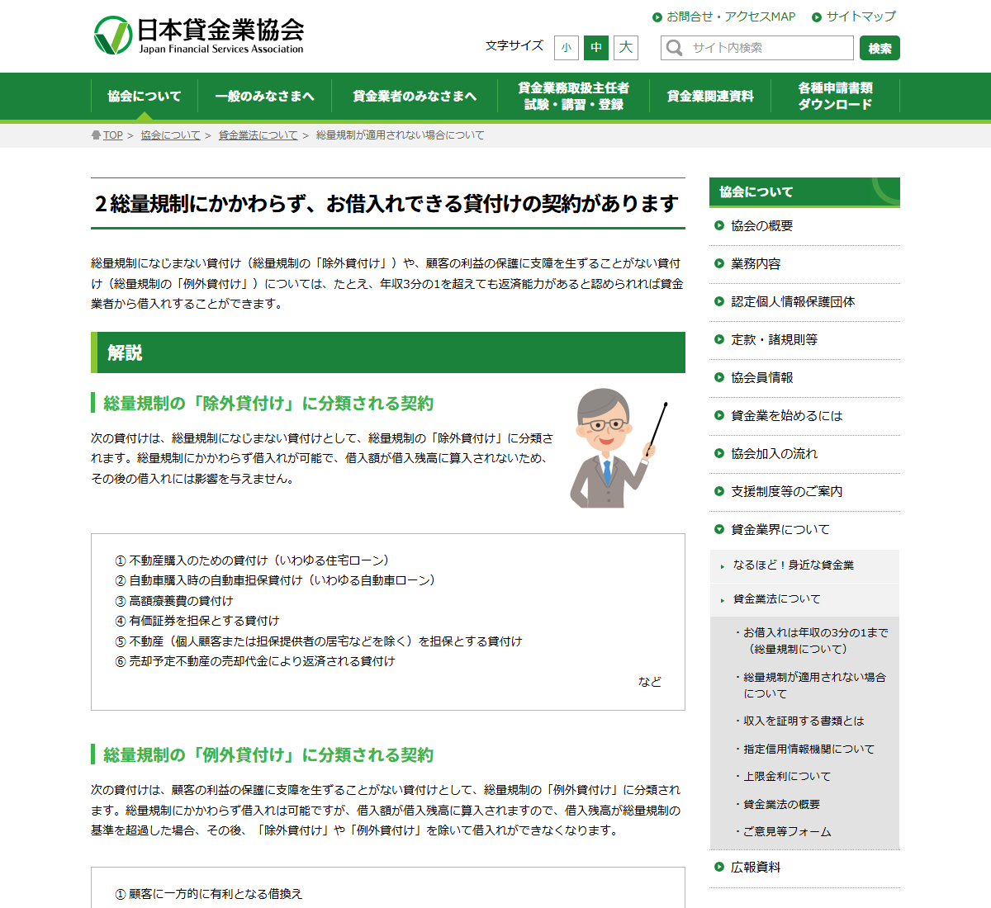Viewport: 991px width, 908px height.
Task: Open お問合せ・アクセスMAP link
Action: coord(724,17)
